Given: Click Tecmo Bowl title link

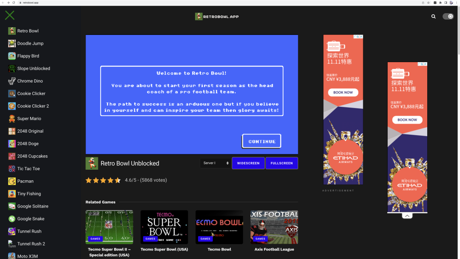Looking at the screenshot, I should (219, 249).
